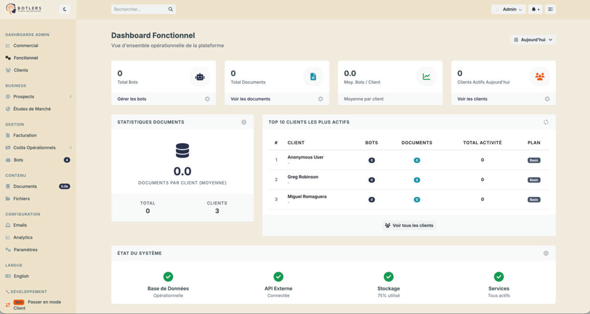
Task: Open settings gear on État du Système panel
Action: pyautogui.click(x=546, y=253)
